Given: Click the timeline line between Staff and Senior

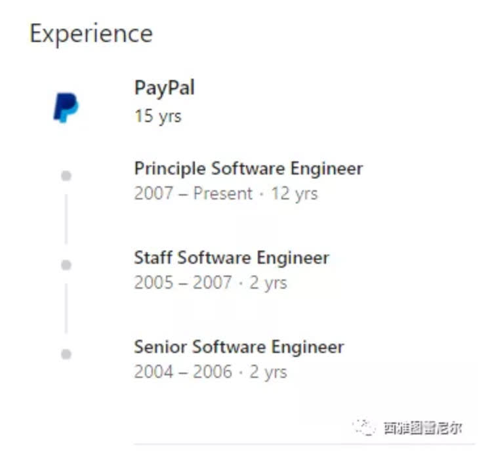Looking at the screenshot, I should click(x=66, y=308).
